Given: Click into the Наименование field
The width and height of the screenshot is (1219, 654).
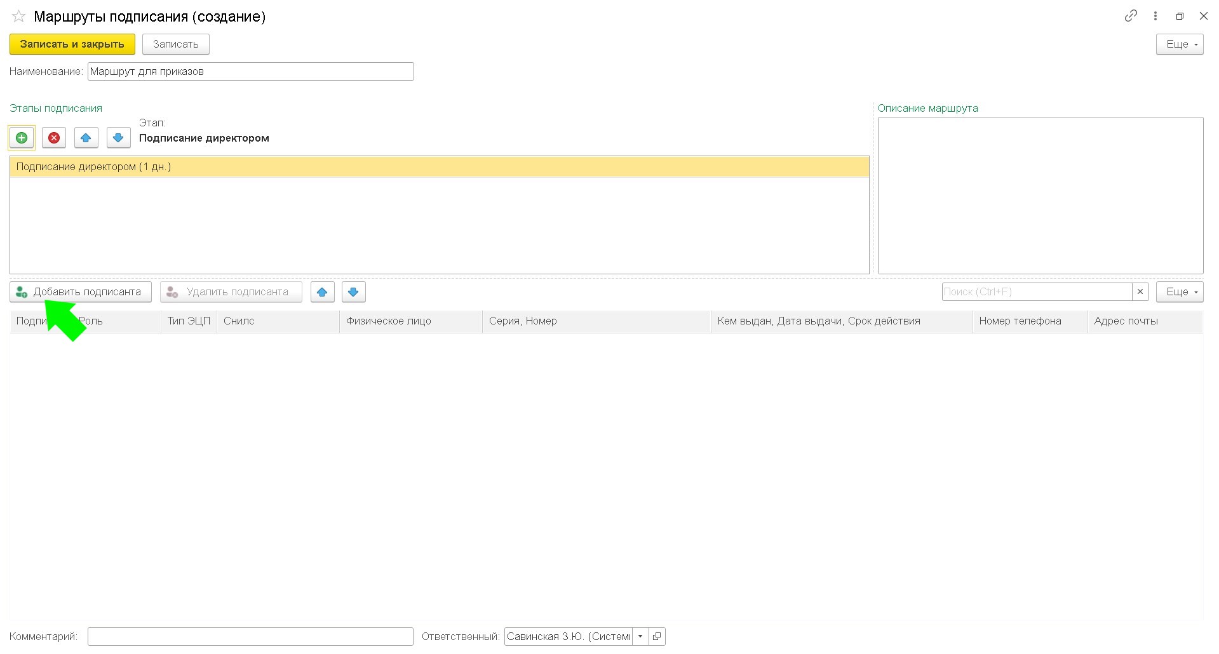Looking at the screenshot, I should coord(250,72).
